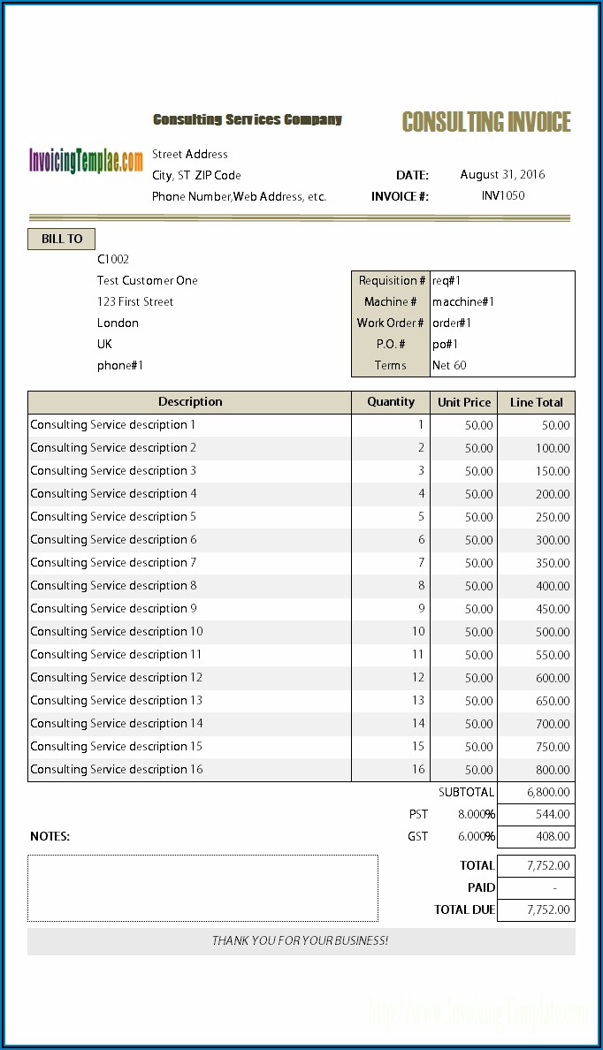Select the Unit Price column header
603x1050 pixels.
464,402
